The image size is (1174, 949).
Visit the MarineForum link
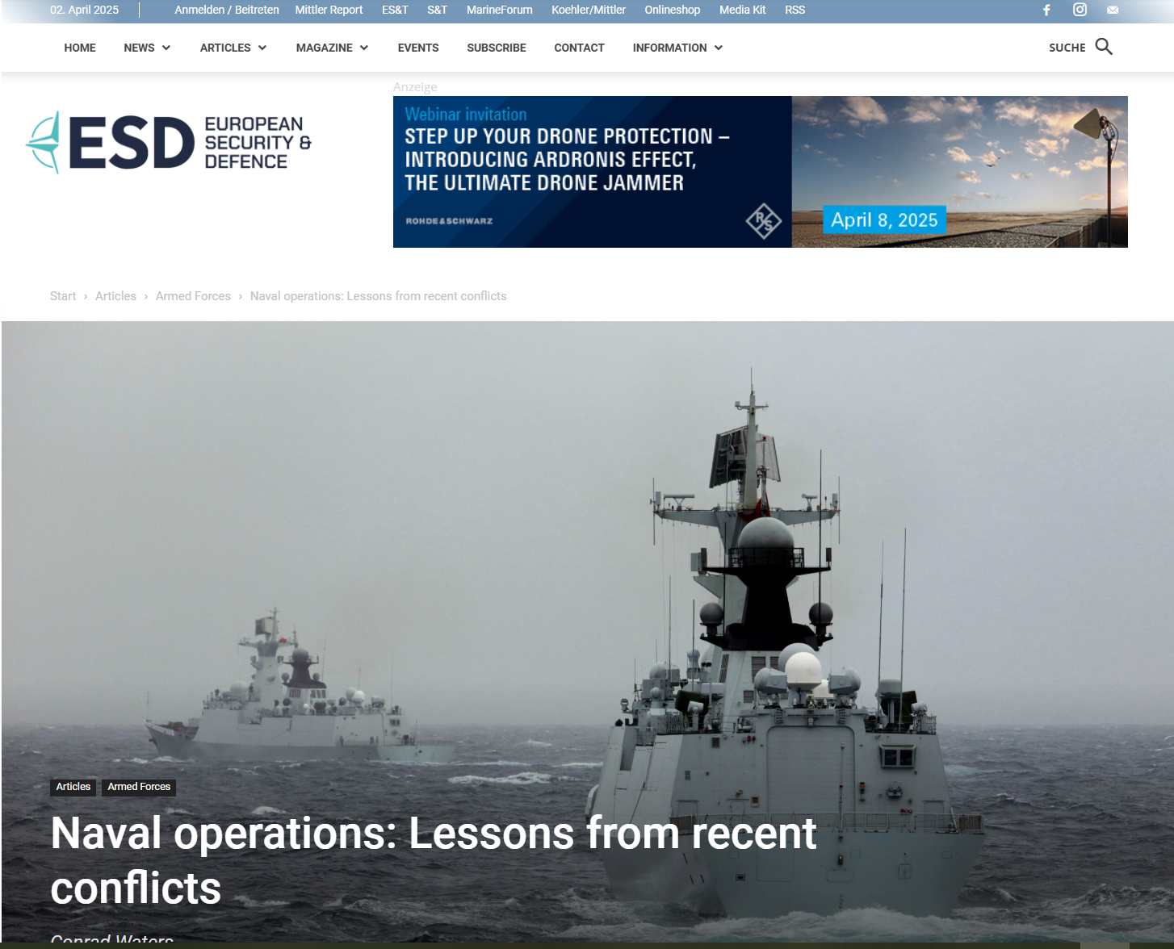point(499,10)
